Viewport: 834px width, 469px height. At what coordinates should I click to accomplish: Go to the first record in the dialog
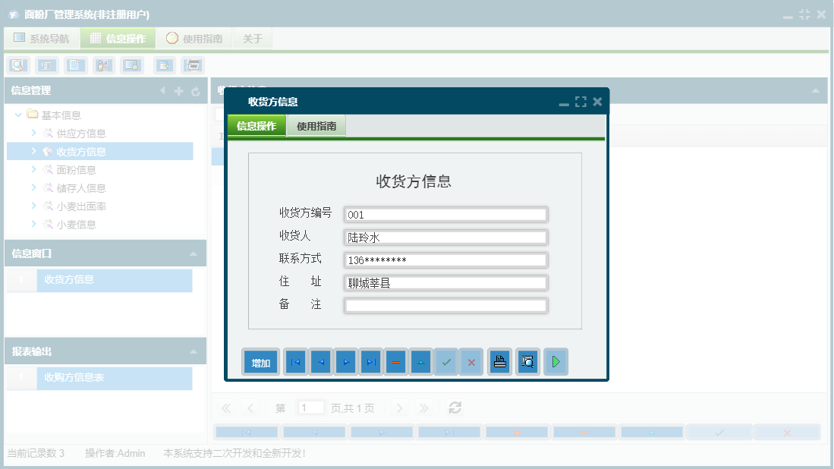[x=294, y=362]
